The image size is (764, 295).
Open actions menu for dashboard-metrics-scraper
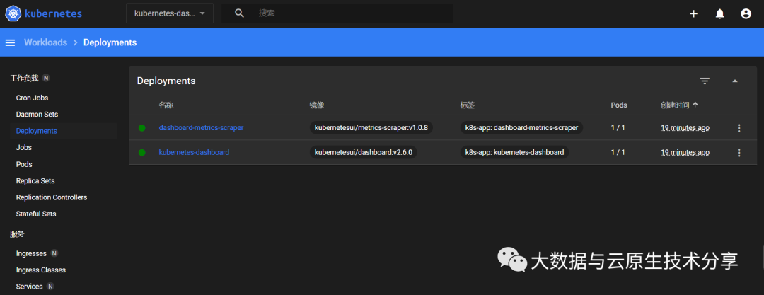point(739,128)
